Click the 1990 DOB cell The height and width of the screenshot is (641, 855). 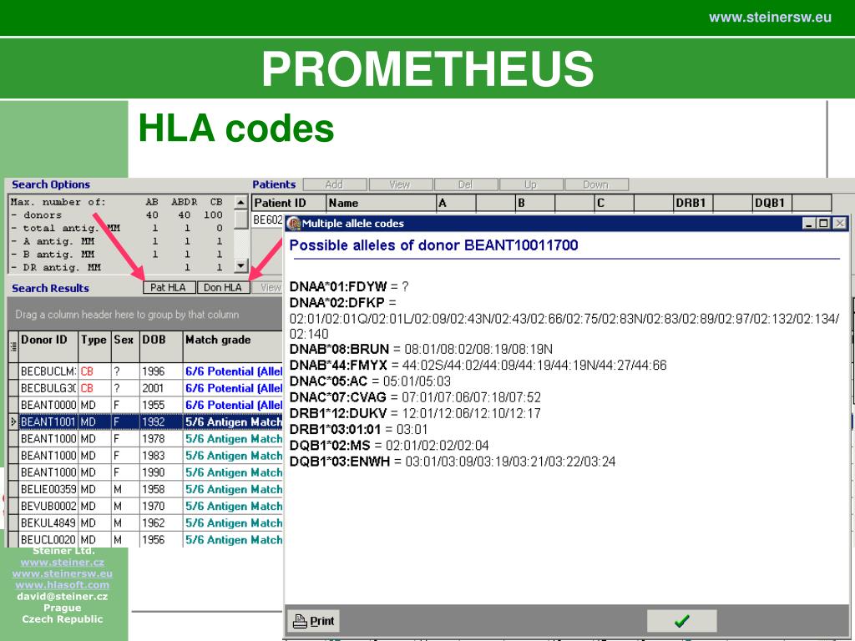tap(161, 472)
